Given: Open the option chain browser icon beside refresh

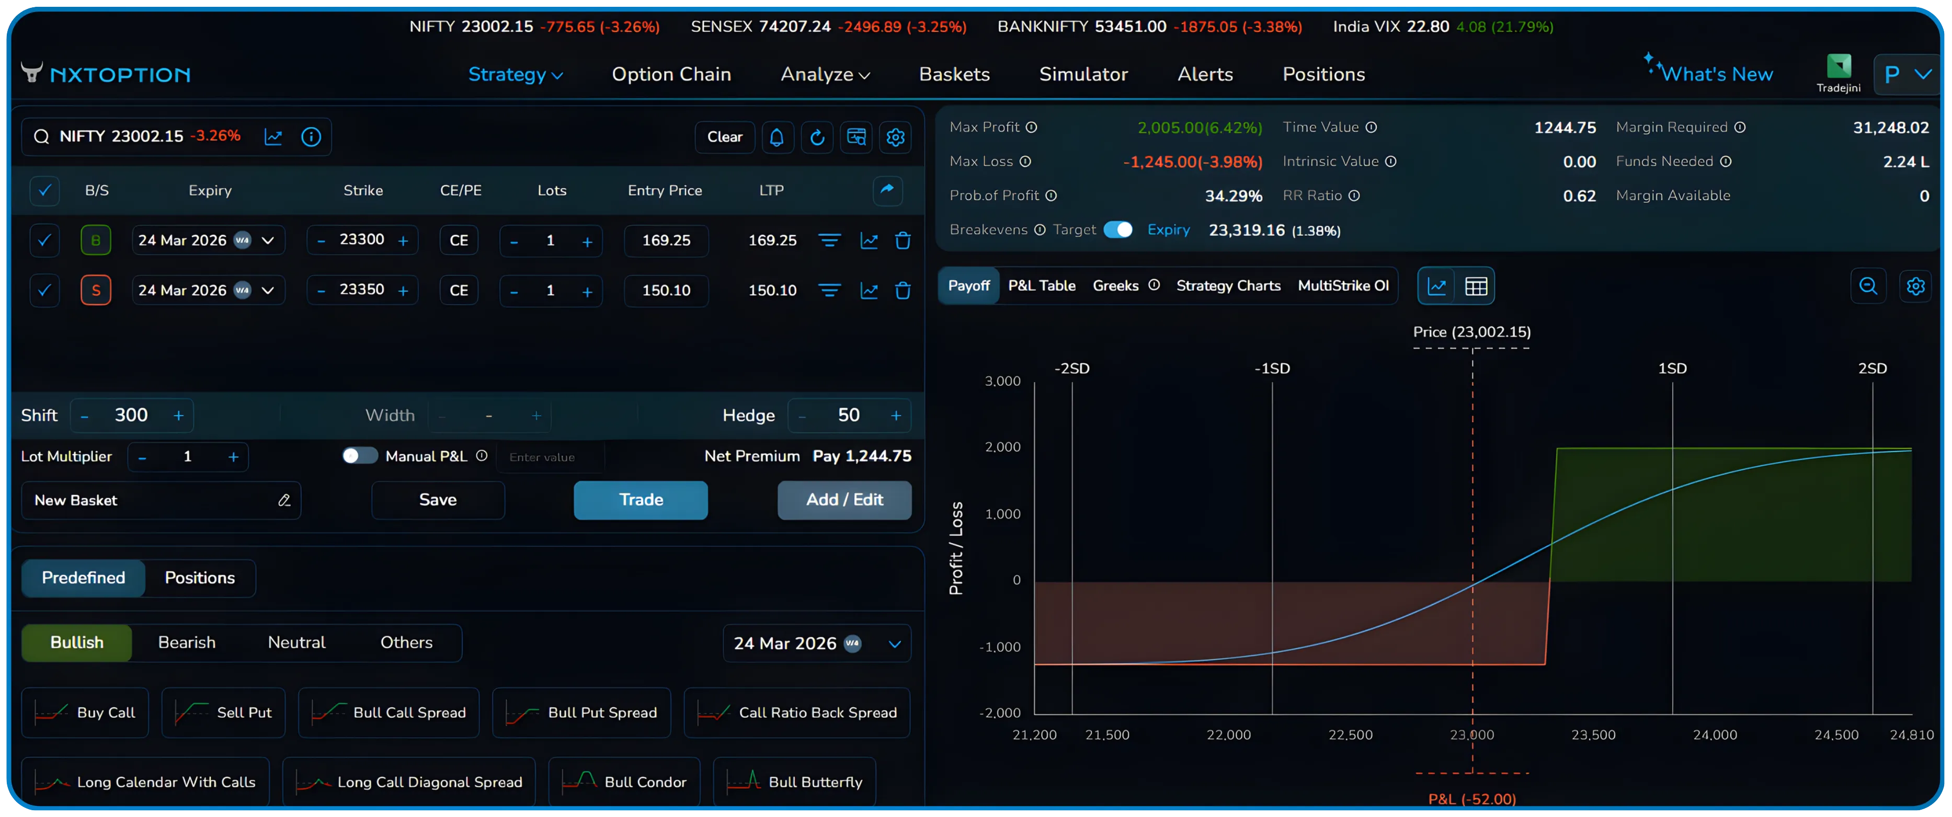Looking at the screenshot, I should (857, 137).
